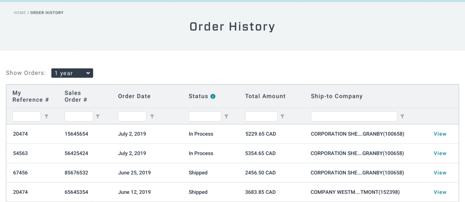Expand the Show Orders 1 year dropdown
The width and height of the screenshot is (465, 202).
point(72,73)
